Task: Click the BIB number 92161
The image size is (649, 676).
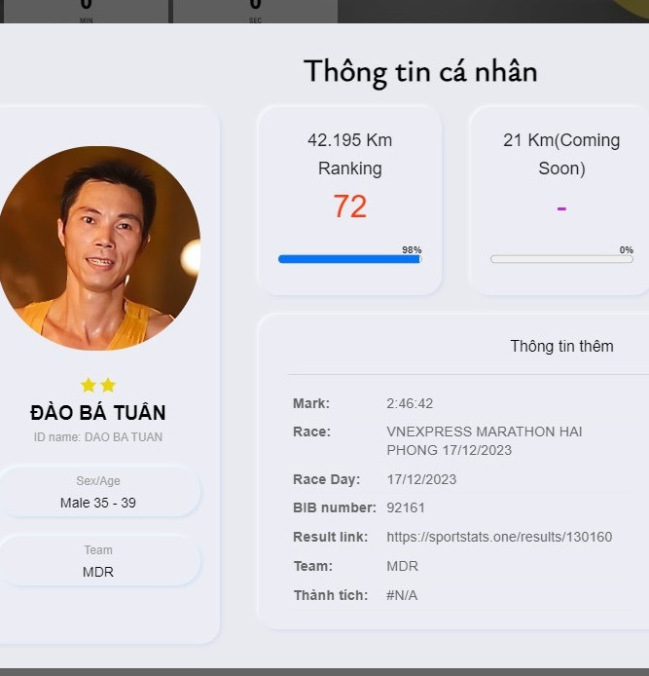Action: click(x=406, y=507)
